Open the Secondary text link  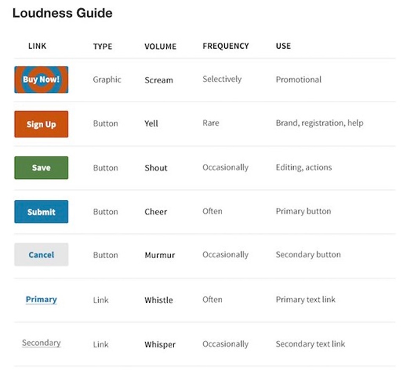click(x=41, y=343)
